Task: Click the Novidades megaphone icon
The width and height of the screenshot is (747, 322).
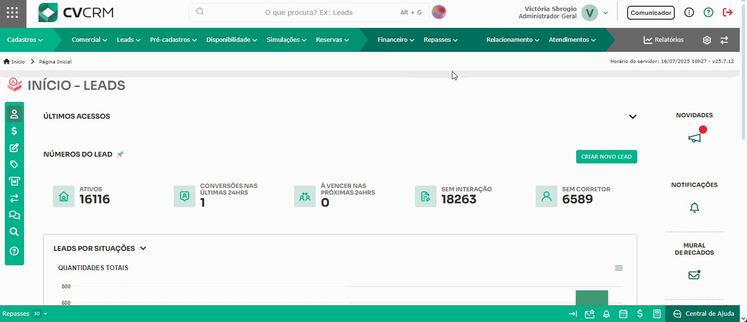Action: [x=694, y=138]
